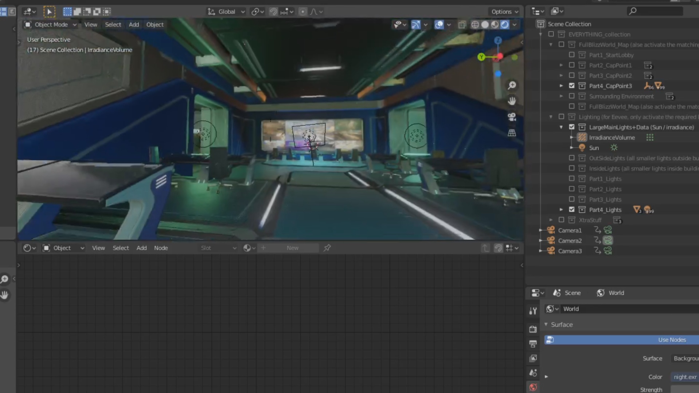Viewport: 699px width, 393px height.
Task: Open the node editor Object type dropdown
Action: (64, 248)
